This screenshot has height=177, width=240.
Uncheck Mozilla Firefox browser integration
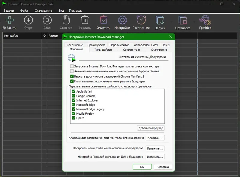73,113
